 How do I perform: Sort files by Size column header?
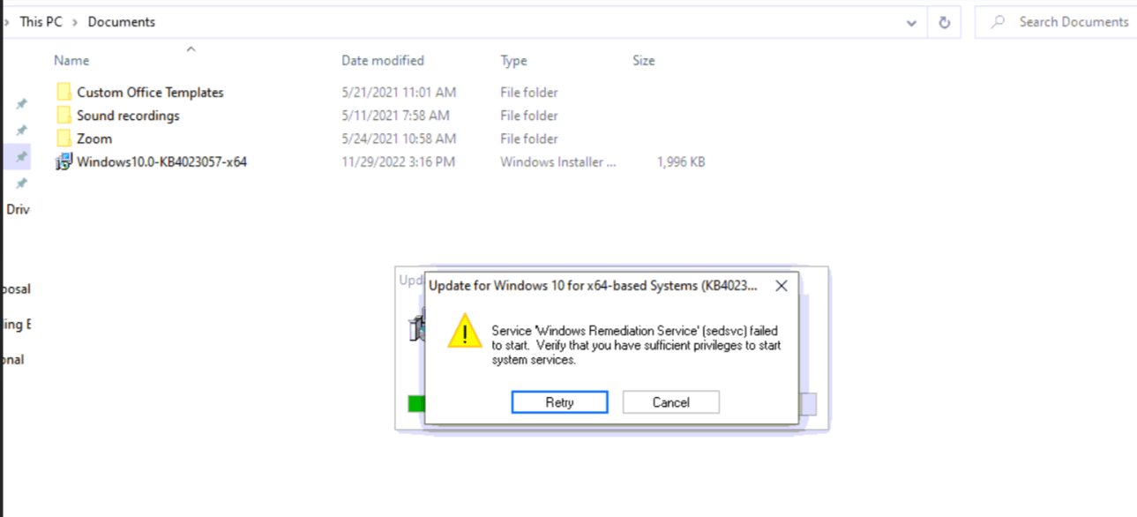click(x=643, y=61)
